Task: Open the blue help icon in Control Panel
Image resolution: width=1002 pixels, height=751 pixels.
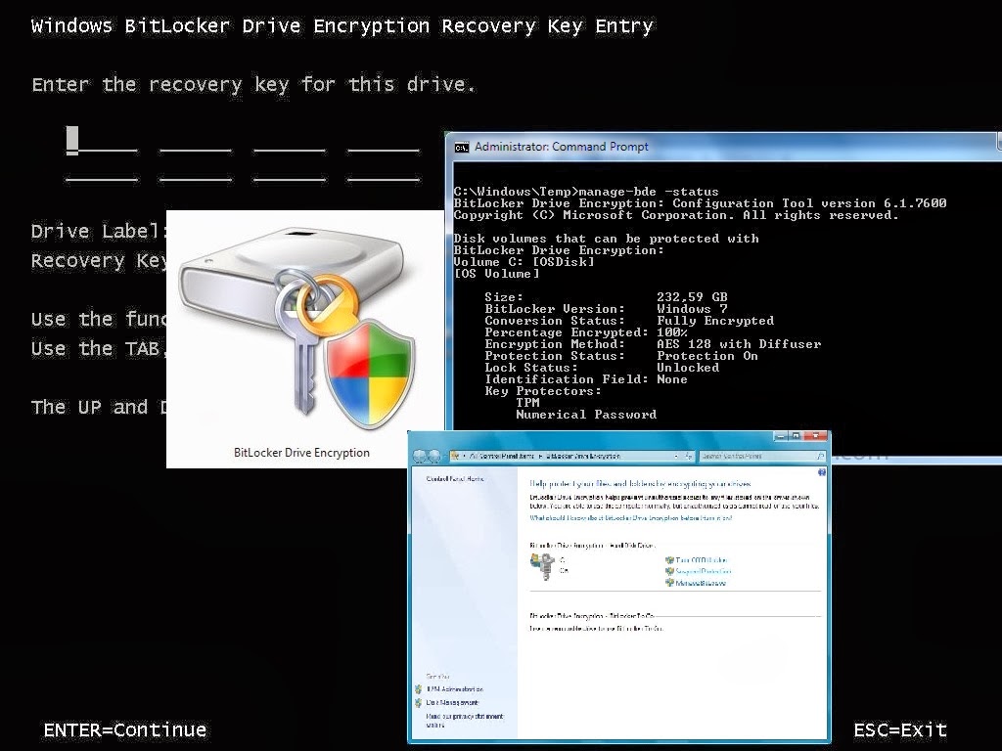Action: tap(822, 472)
